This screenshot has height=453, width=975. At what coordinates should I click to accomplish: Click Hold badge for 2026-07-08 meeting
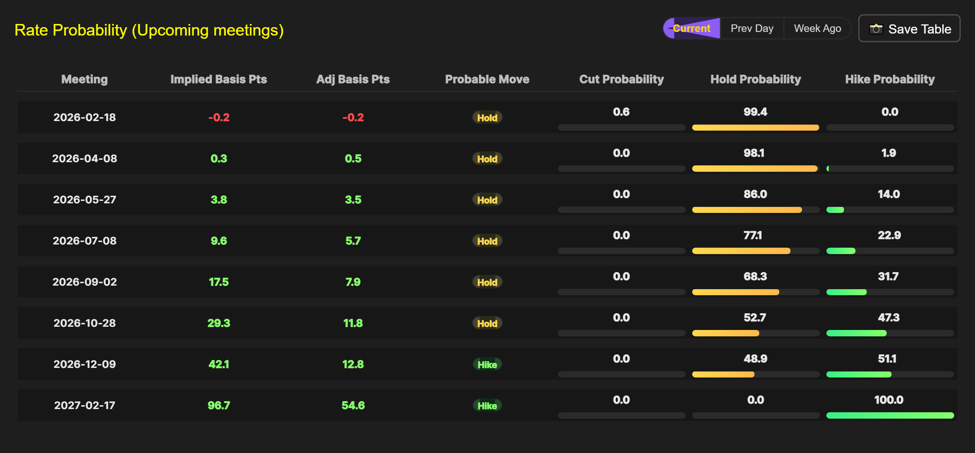click(487, 241)
